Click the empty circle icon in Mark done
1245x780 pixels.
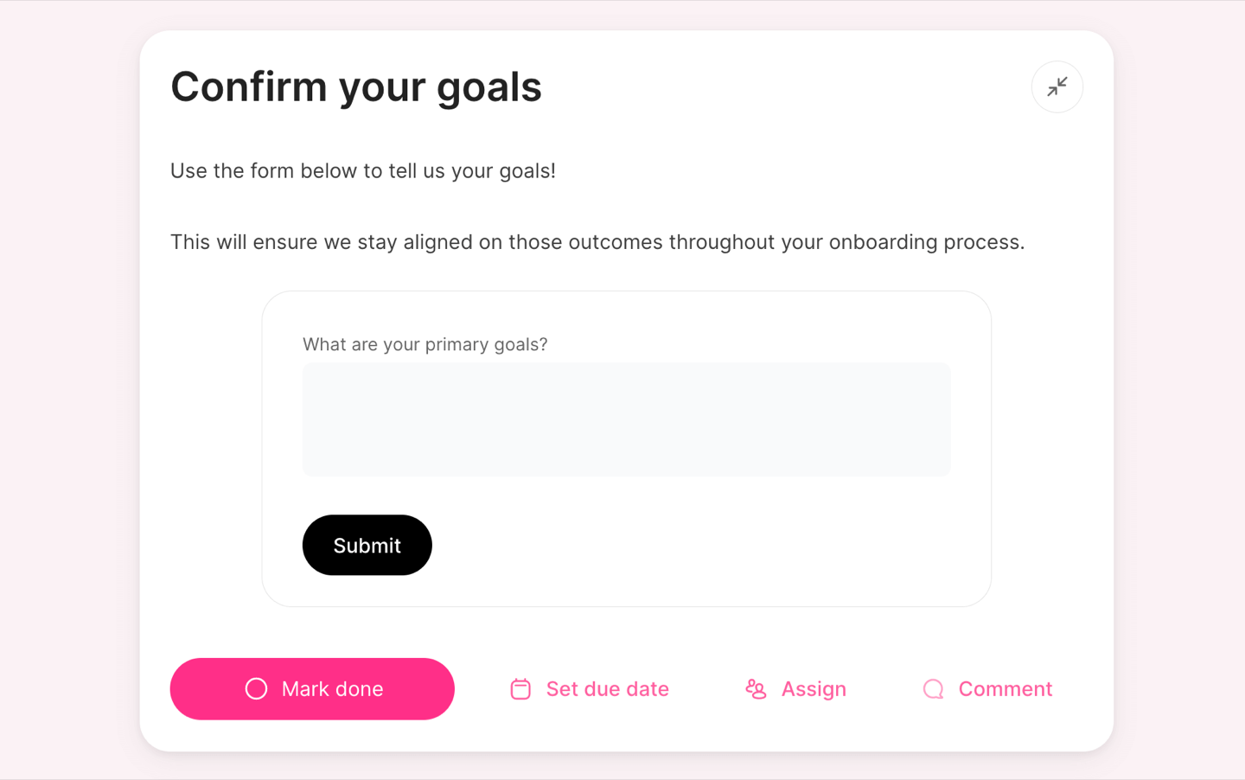click(x=256, y=688)
